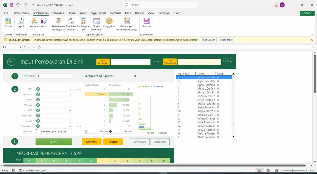Click the Simpan data ribbon icon

146,22
